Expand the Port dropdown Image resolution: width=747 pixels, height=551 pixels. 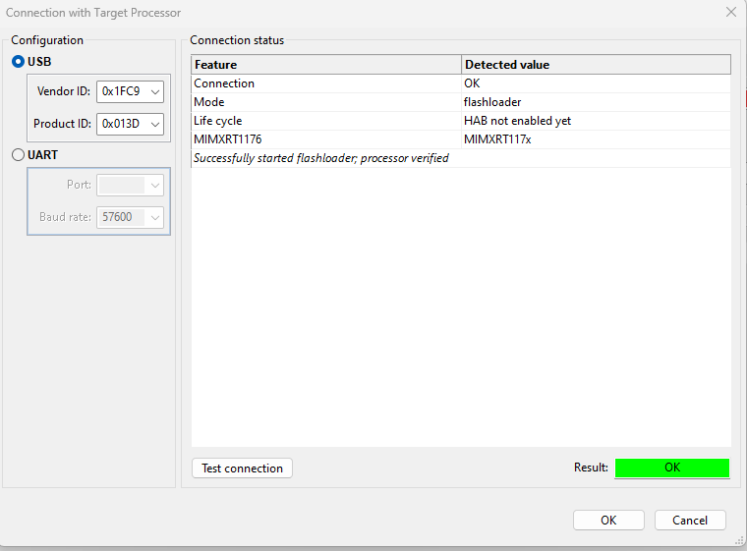(x=154, y=185)
